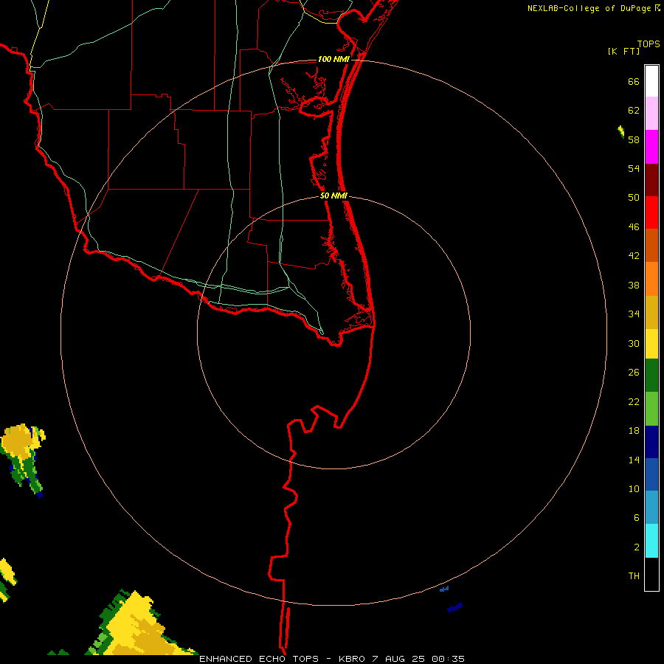Click the light blue legend swatch near 6
This screenshot has height=664, width=664.
[x=651, y=508]
